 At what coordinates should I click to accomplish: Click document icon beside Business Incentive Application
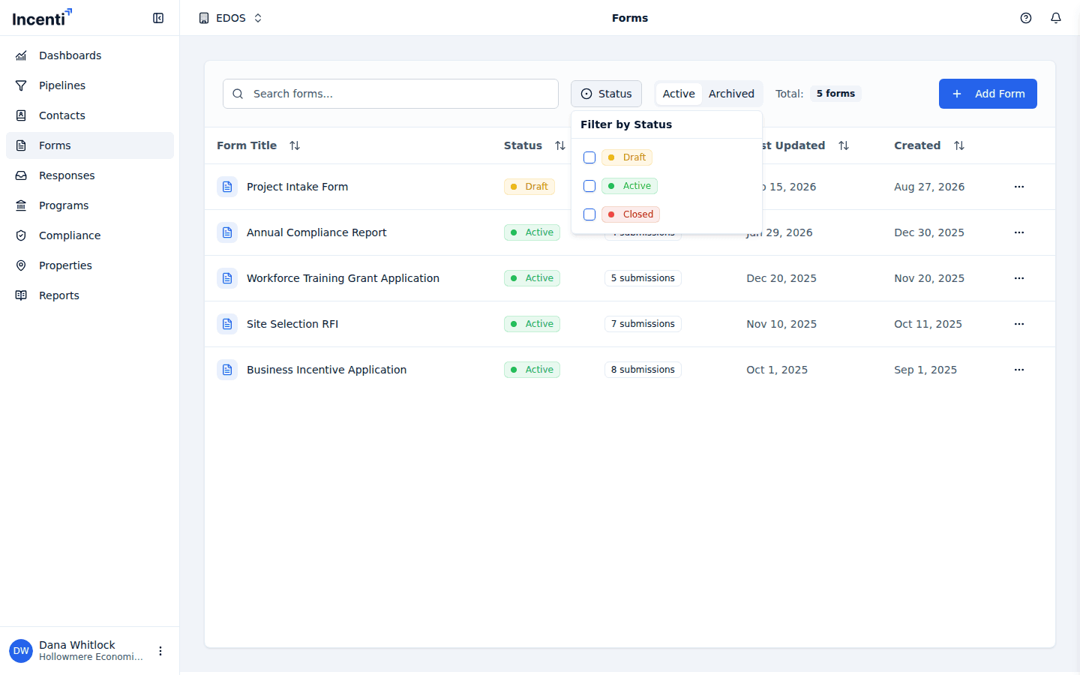click(x=227, y=370)
